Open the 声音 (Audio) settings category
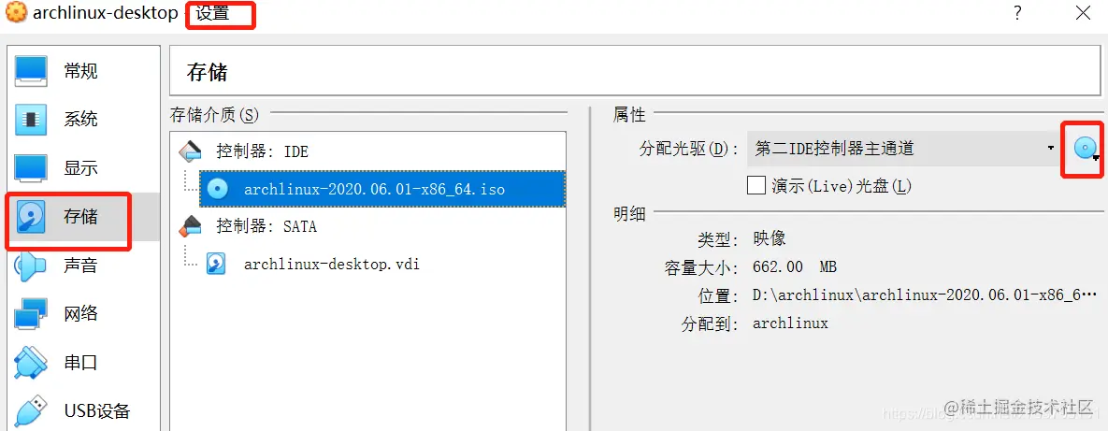 point(83,265)
